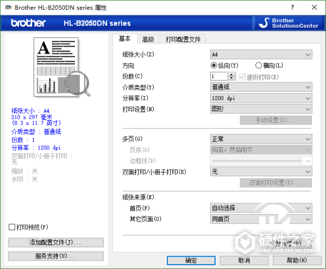This screenshot has height=269, width=326.
Task: Open 服务支持 button
Action: [56, 256]
